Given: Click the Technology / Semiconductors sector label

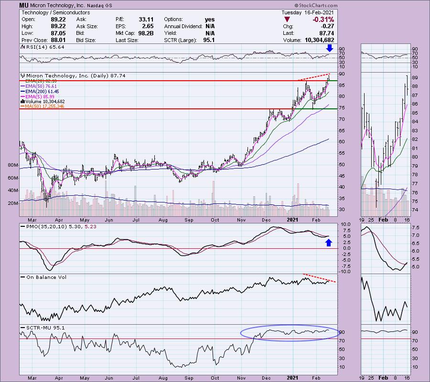Looking at the screenshot, I should [x=56, y=12].
